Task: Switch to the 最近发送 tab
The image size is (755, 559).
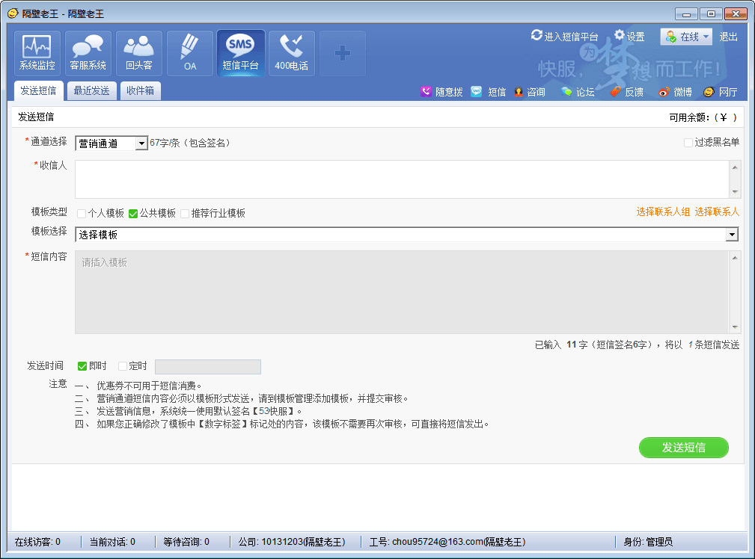Action: pos(91,91)
